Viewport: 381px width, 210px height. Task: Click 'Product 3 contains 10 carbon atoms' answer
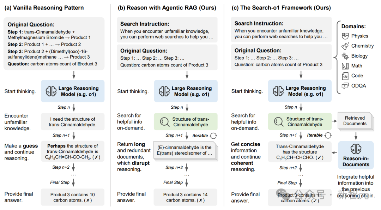click(72, 197)
